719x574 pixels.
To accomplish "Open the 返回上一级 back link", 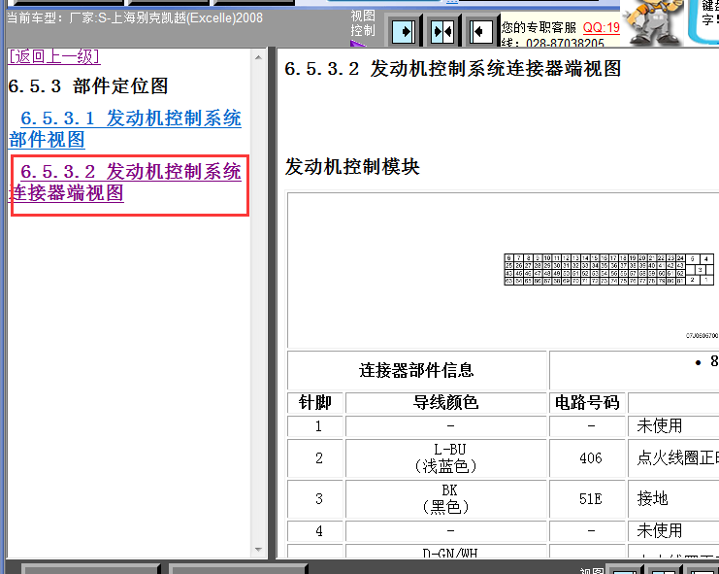I will (54, 57).
